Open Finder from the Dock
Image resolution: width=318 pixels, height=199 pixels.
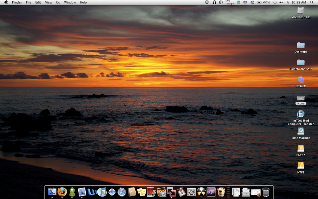tap(52, 192)
